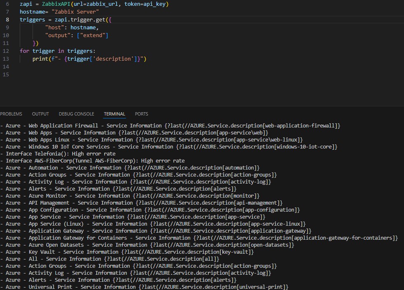Click the "Zabbix Server" string literal
Screen dimensions: 404x290
75,12
